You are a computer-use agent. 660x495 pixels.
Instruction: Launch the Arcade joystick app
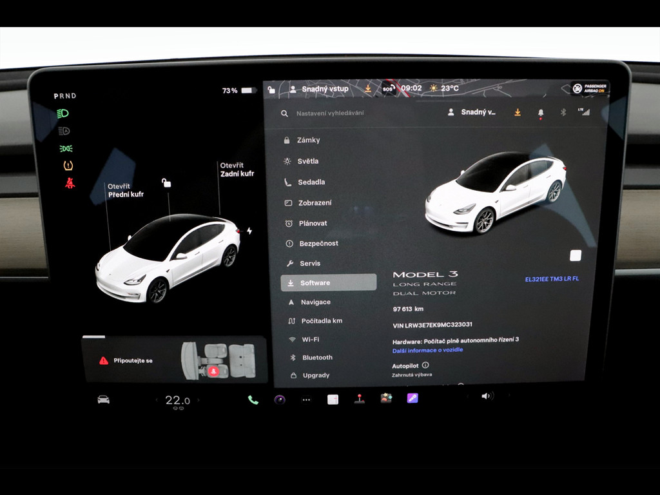(x=360, y=399)
